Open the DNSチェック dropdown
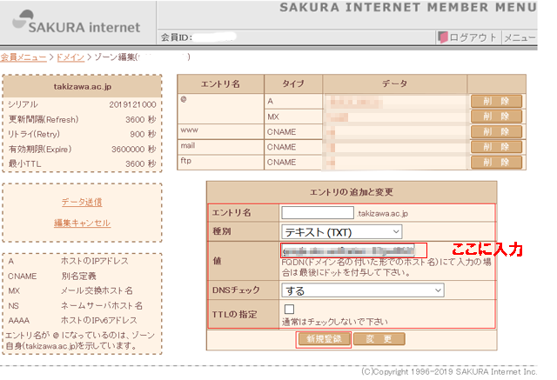Viewport: 557px width, 380px height. (x=362, y=290)
